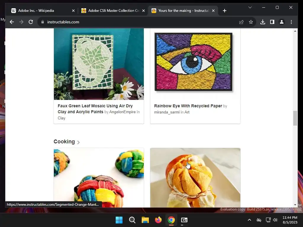Screen dimensions: 303x227
Task: Visit the miranda_sarmi author link
Action: pyautogui.click(x=167, y=112)
